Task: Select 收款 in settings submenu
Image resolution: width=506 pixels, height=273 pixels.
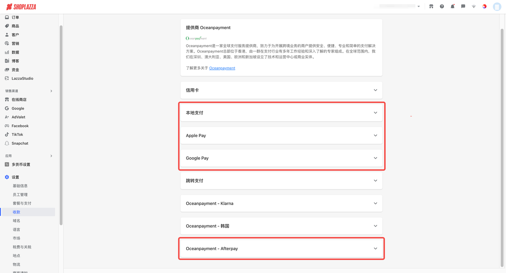Action: (28, 212)
